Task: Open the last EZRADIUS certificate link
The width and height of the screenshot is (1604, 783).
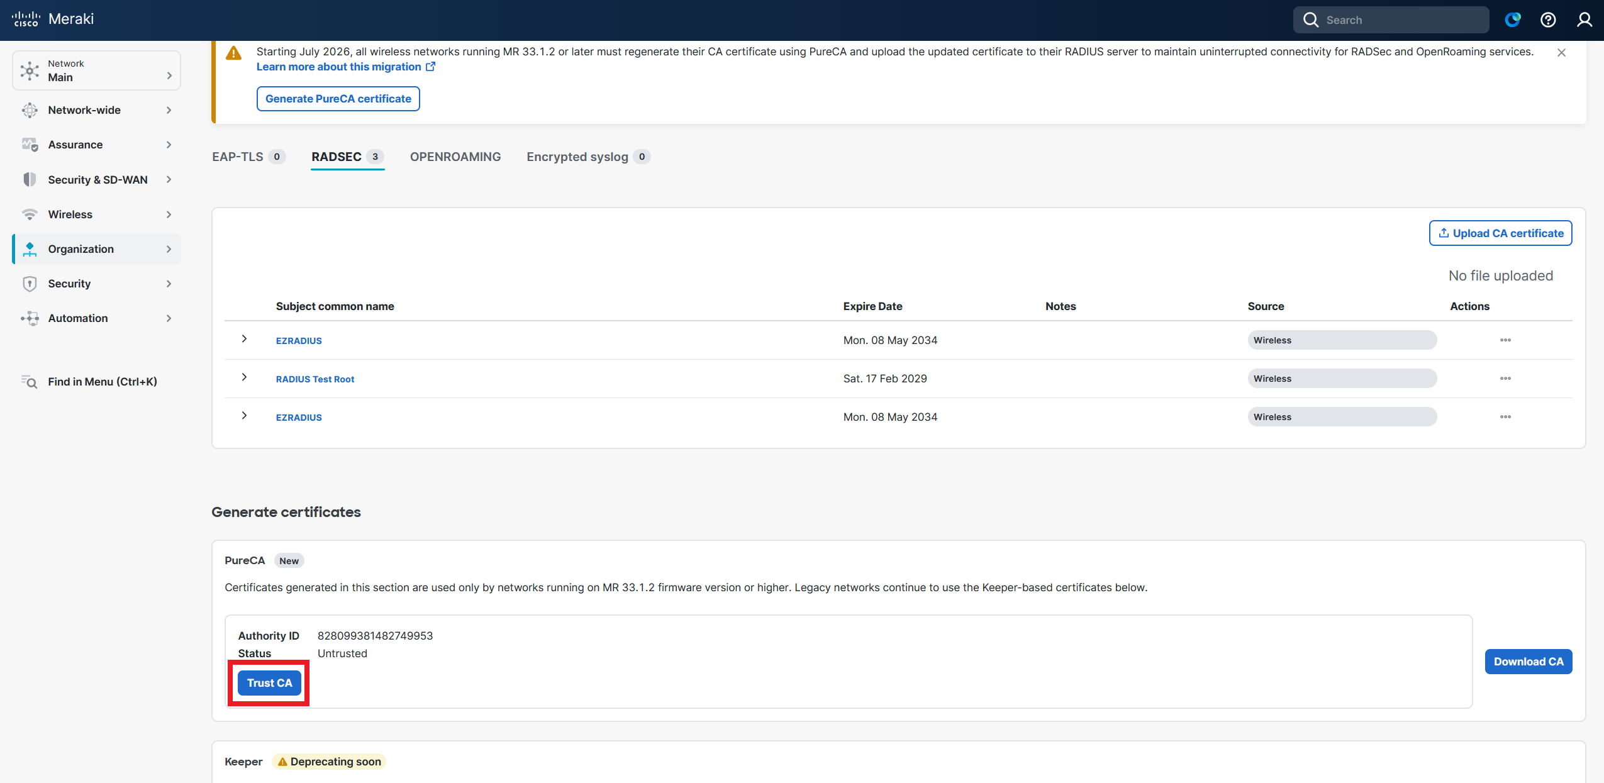Action: click(x=299, y=418)
